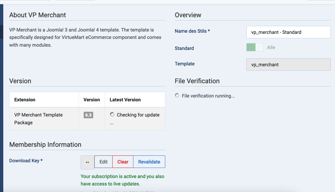Click the read-only Template field vp_merchant
The image size is (335, 192).
[x=288, y=64]
